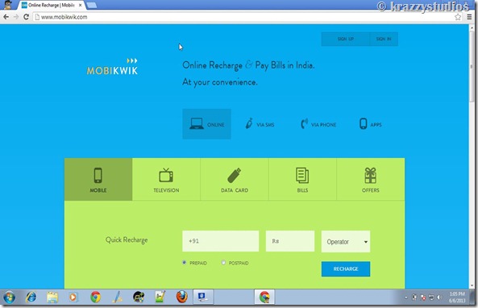Image resolution: width=478 pixels, height=308 pixels.
Task: Expand the Operator dropdown
Action: pos(346,242)
